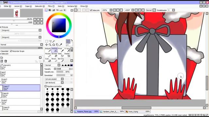Select the flattest brush edge shape
209x117 pixels.
(x=72, y=65)
